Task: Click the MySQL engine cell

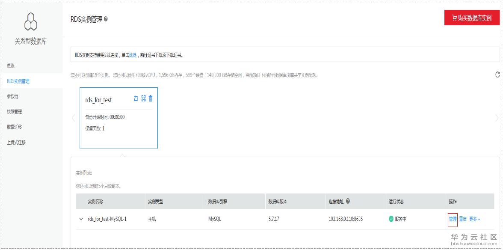Action: click(215, 219)
